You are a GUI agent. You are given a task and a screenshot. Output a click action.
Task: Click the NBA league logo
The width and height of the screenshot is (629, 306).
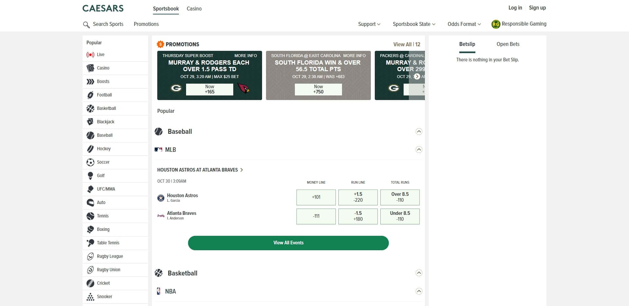(x=159, y=291)
